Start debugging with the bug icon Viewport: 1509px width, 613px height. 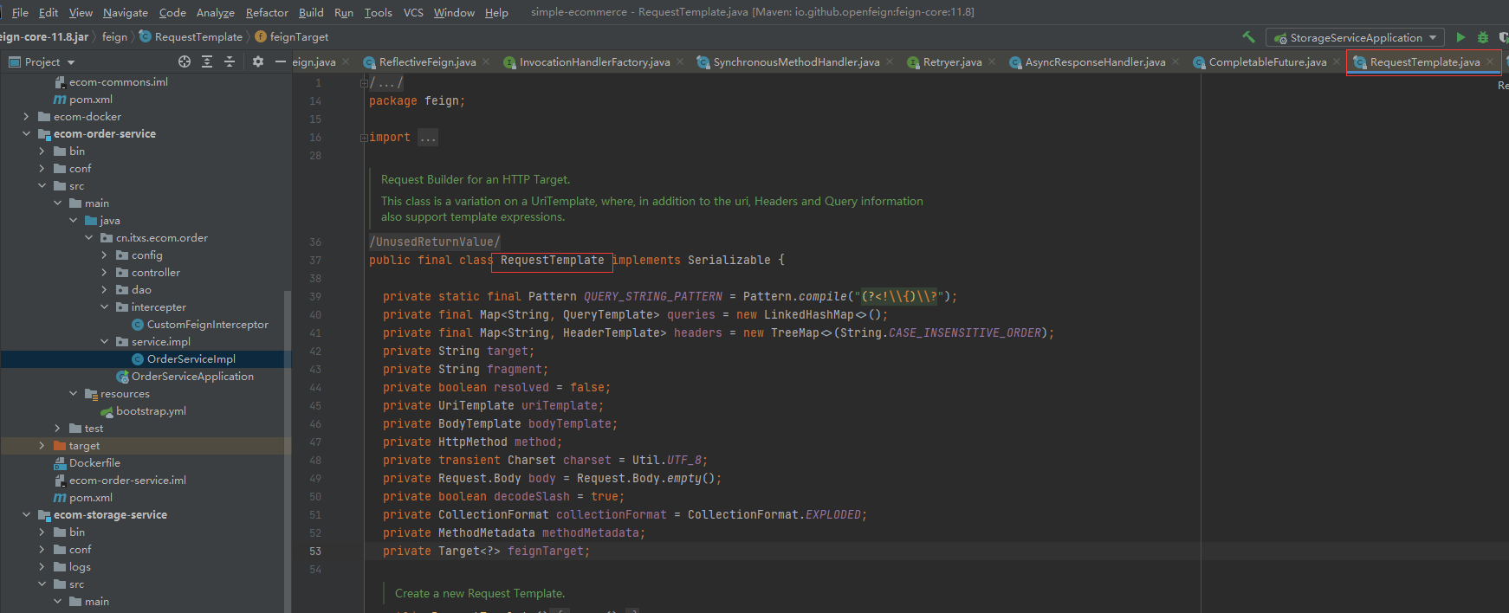click(x=1482, y=37)
